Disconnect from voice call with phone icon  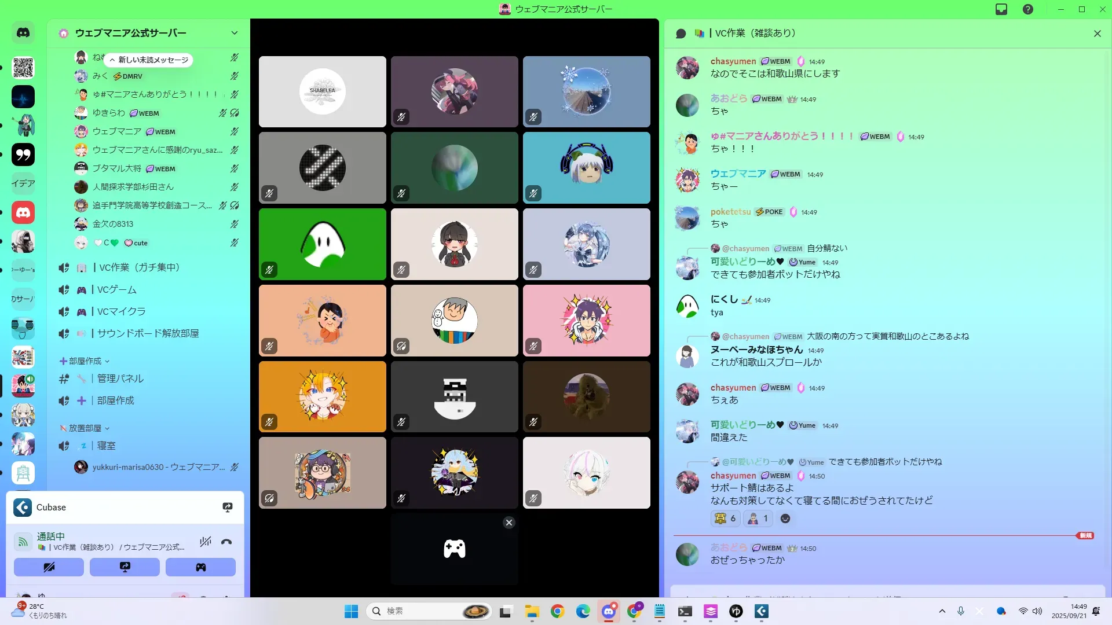pos(226,542)
